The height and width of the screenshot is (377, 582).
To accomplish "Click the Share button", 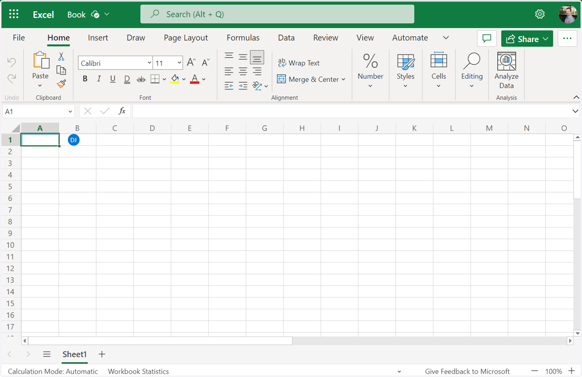I will (527, 39).
